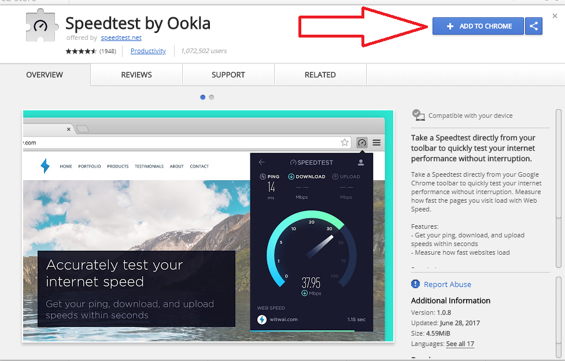Click the 37.95 Mbps speed reading

311,282
